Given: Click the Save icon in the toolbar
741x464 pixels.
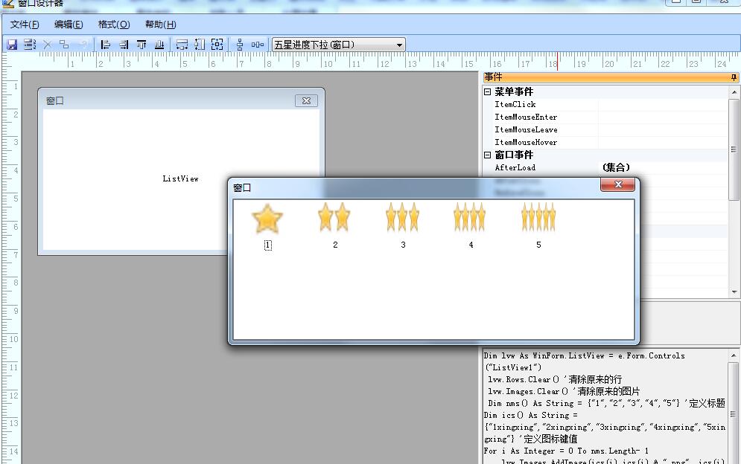Looking at the screenshot, I should tap(12, 45).
